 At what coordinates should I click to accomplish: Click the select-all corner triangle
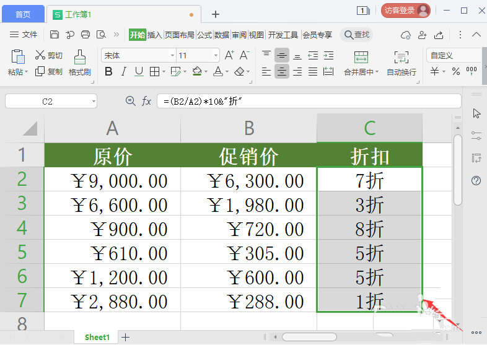click(x=30, y=129)
